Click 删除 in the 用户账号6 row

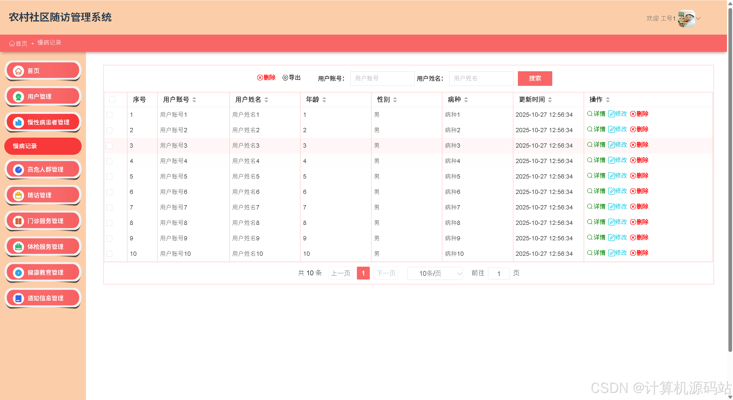click(639, 191)
